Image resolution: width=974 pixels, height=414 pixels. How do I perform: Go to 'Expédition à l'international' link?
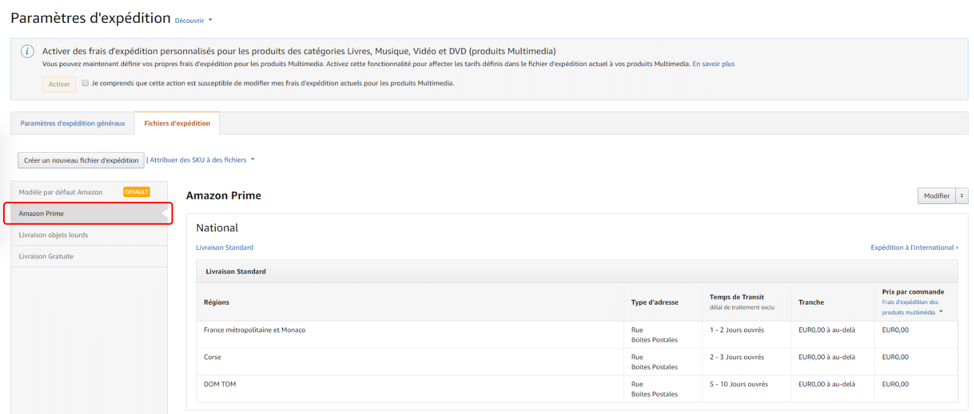coord(914,248)
